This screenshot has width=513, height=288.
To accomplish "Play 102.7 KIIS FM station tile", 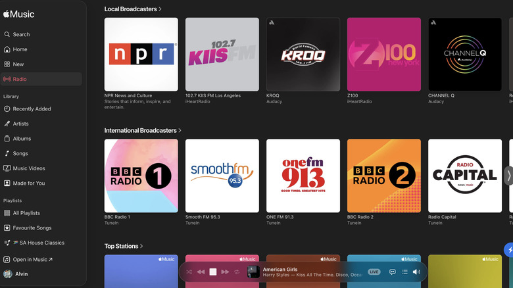I will coord(222,55).
